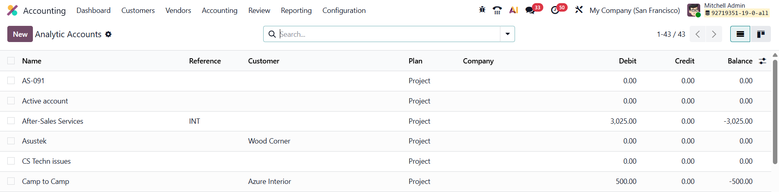This screenshot has width=779, height=192.
Task: Toggle the select-all header checkbox
Action: [x=11, y=61]
